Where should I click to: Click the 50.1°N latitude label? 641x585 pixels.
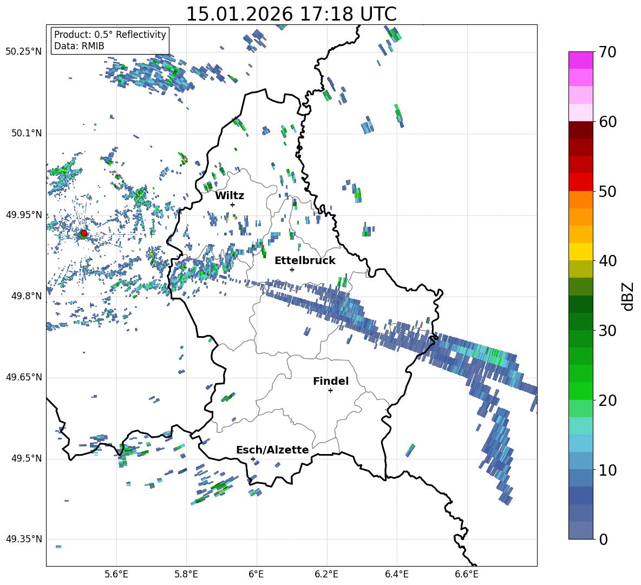(x=26, y=133)
